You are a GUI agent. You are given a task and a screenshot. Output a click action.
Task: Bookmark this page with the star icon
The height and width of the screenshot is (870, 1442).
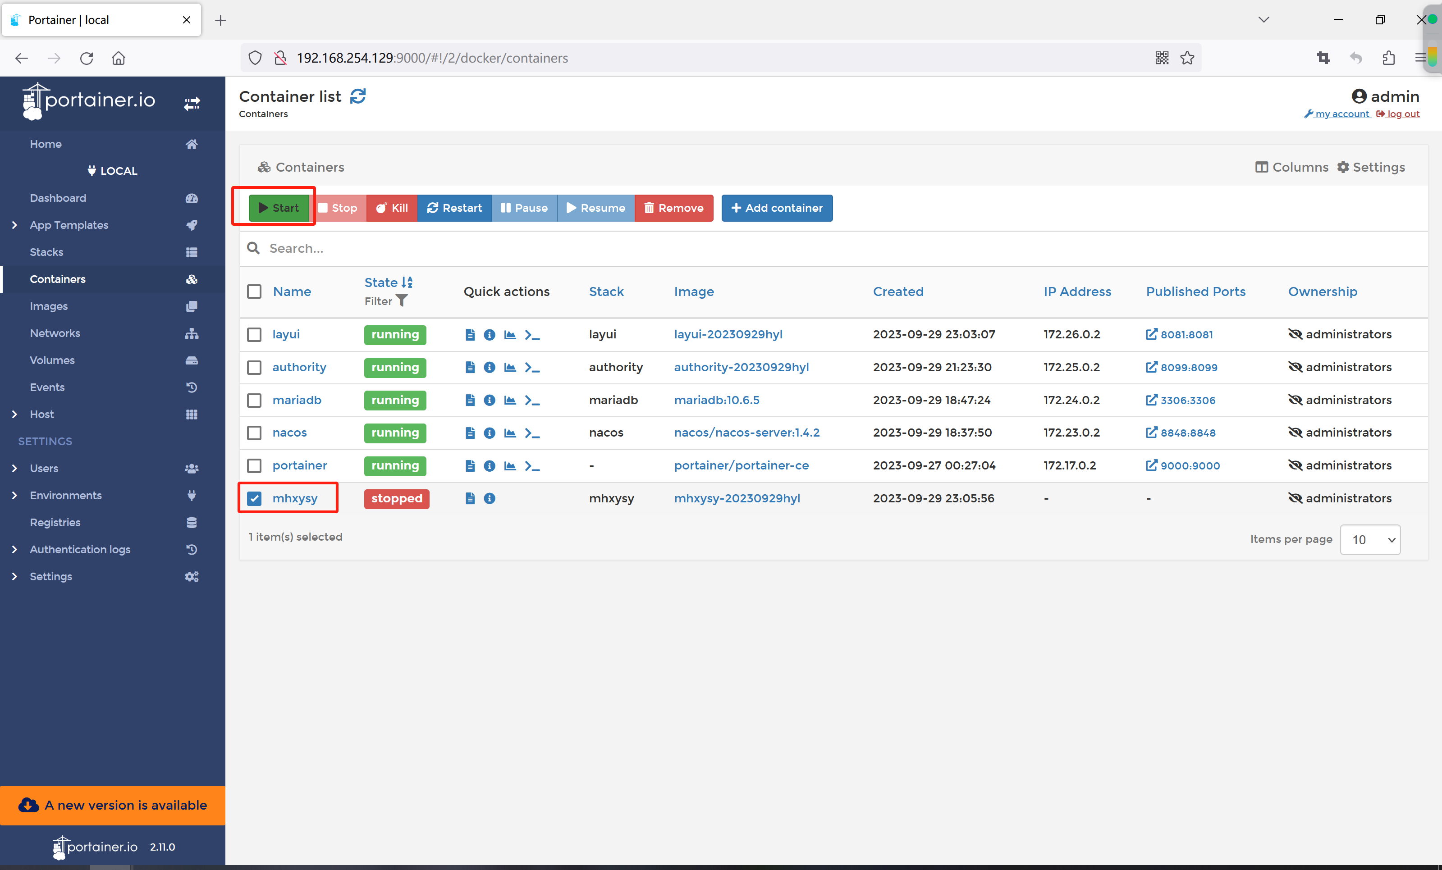click(x=1187, y=58)
